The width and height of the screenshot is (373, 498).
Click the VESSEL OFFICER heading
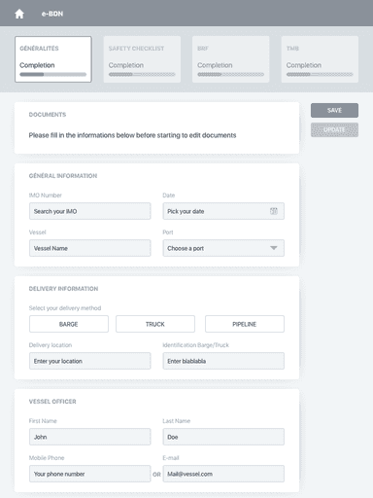tap(52, 402)
